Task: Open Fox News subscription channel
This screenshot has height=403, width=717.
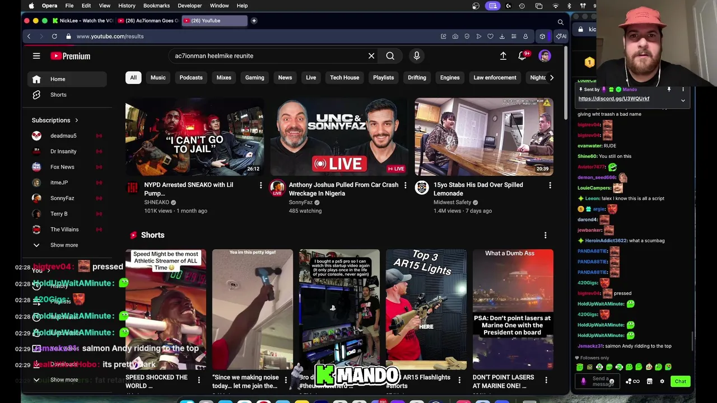Action: click(67, 167)
